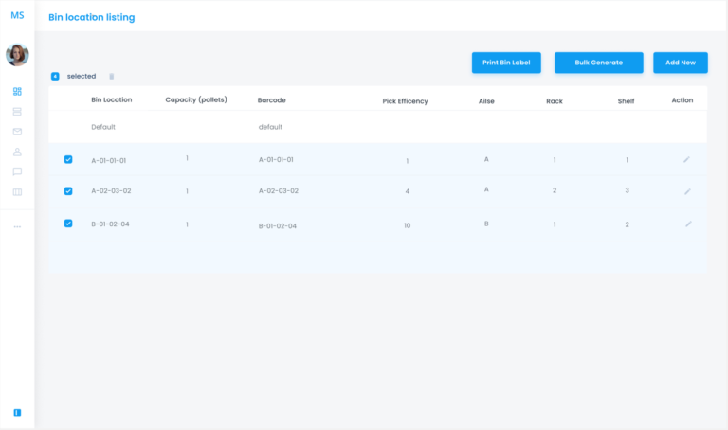Click the Print Bin Label button
Image resolution: width=728 pixels, height=430 pixels.
(x=506, y=63)
